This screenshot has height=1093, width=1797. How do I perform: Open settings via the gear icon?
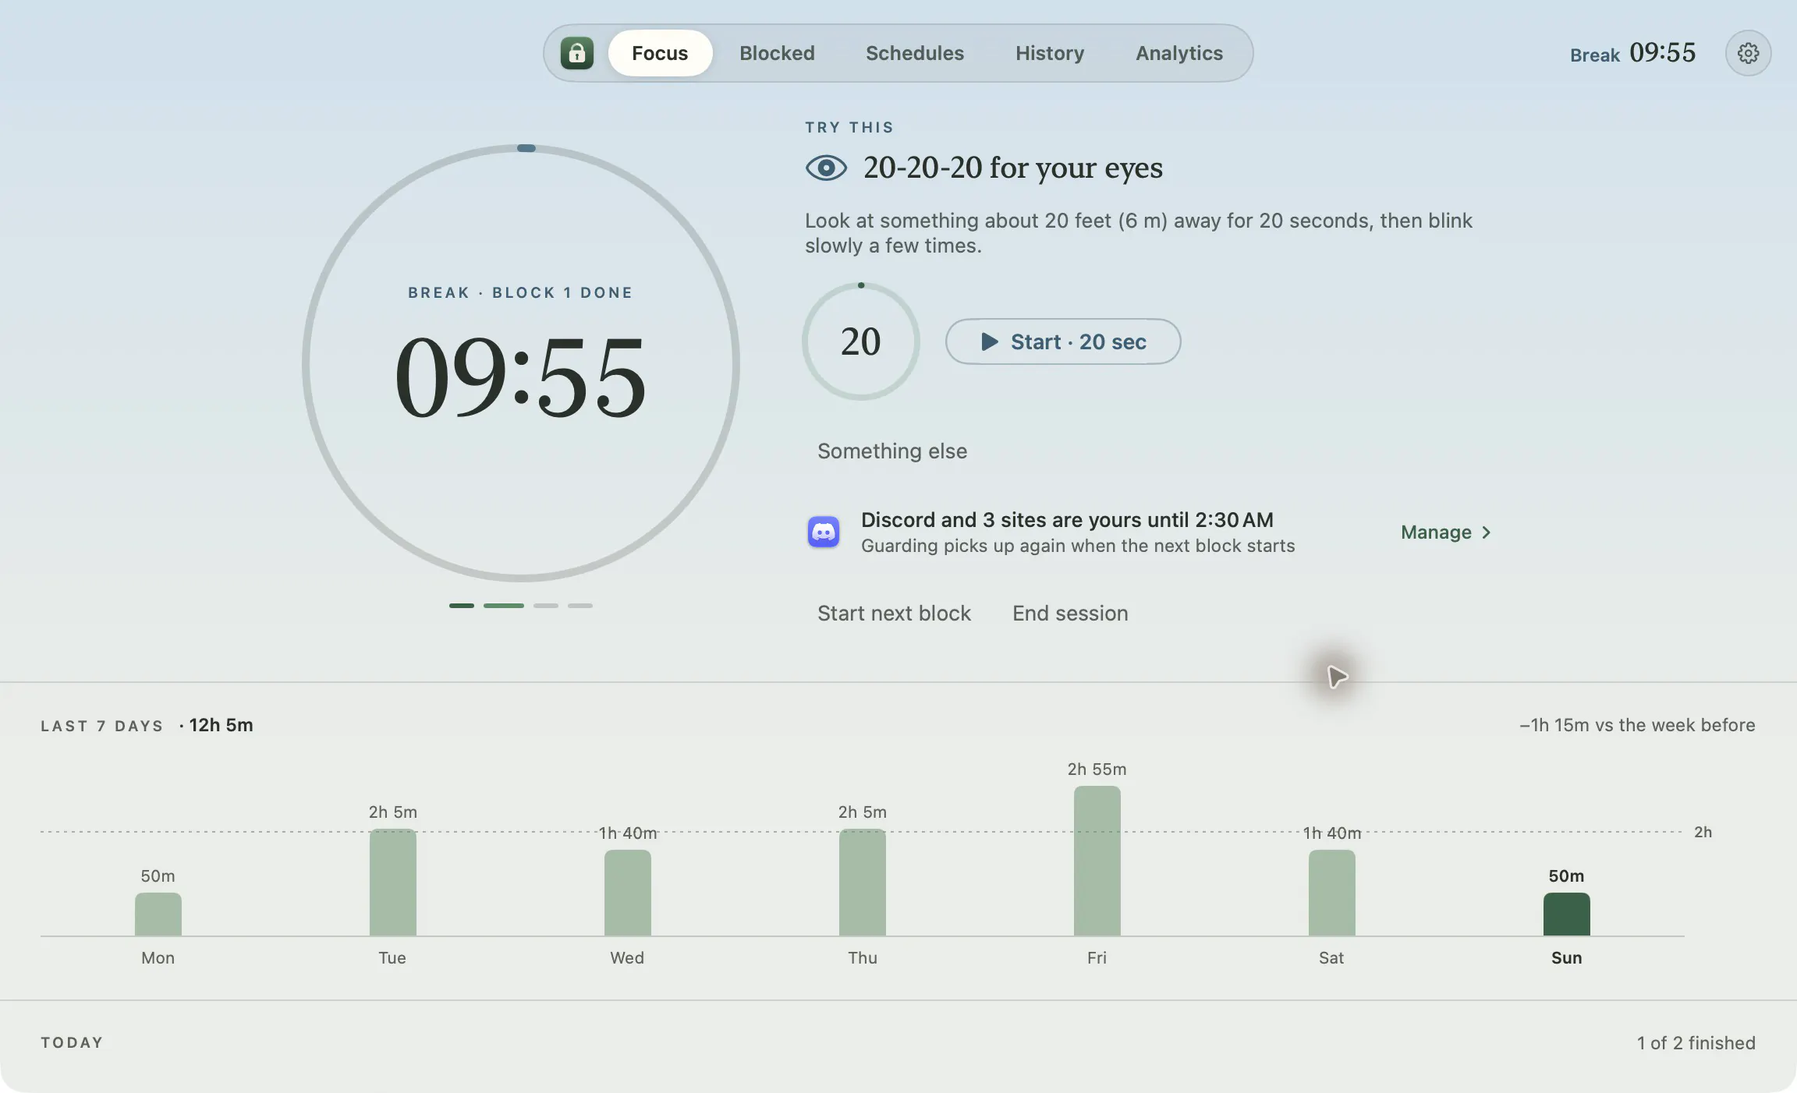1748,53
